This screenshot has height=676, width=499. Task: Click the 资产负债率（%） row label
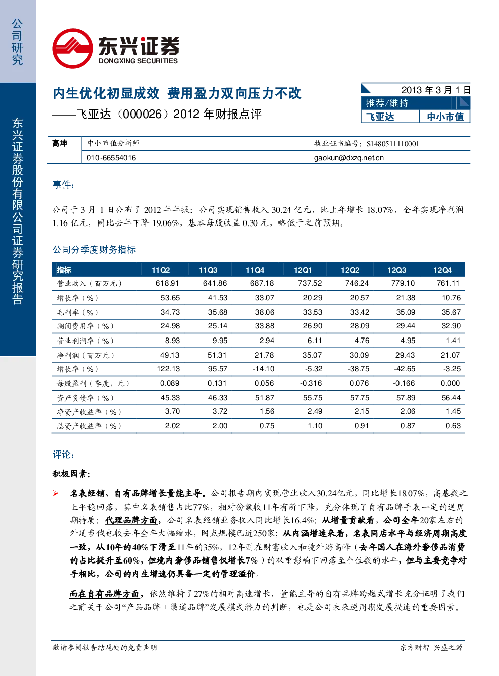point(85,398)
